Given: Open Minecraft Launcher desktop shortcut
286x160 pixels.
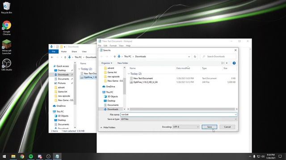Looking at the screenshot, I should 7,47.
